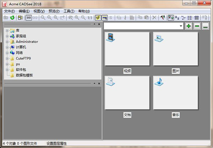Click the magnifier with crosshair icon
The image size is (213, 148).
(77, 18)
